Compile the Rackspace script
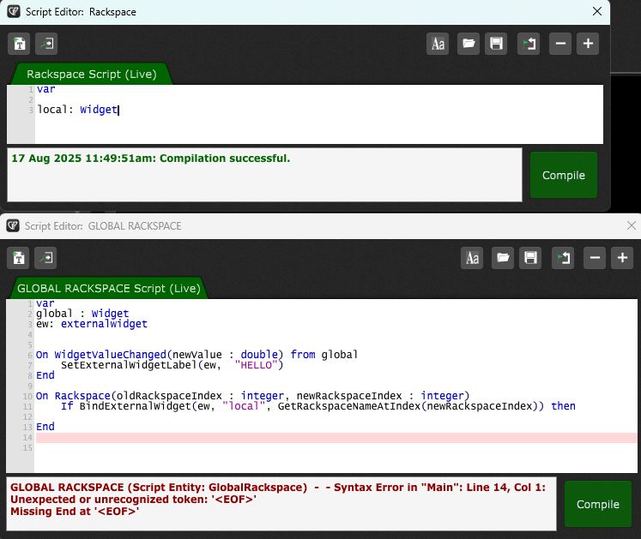Image resolution: width=641 pixels, height=539 pixels. (564, 175)
